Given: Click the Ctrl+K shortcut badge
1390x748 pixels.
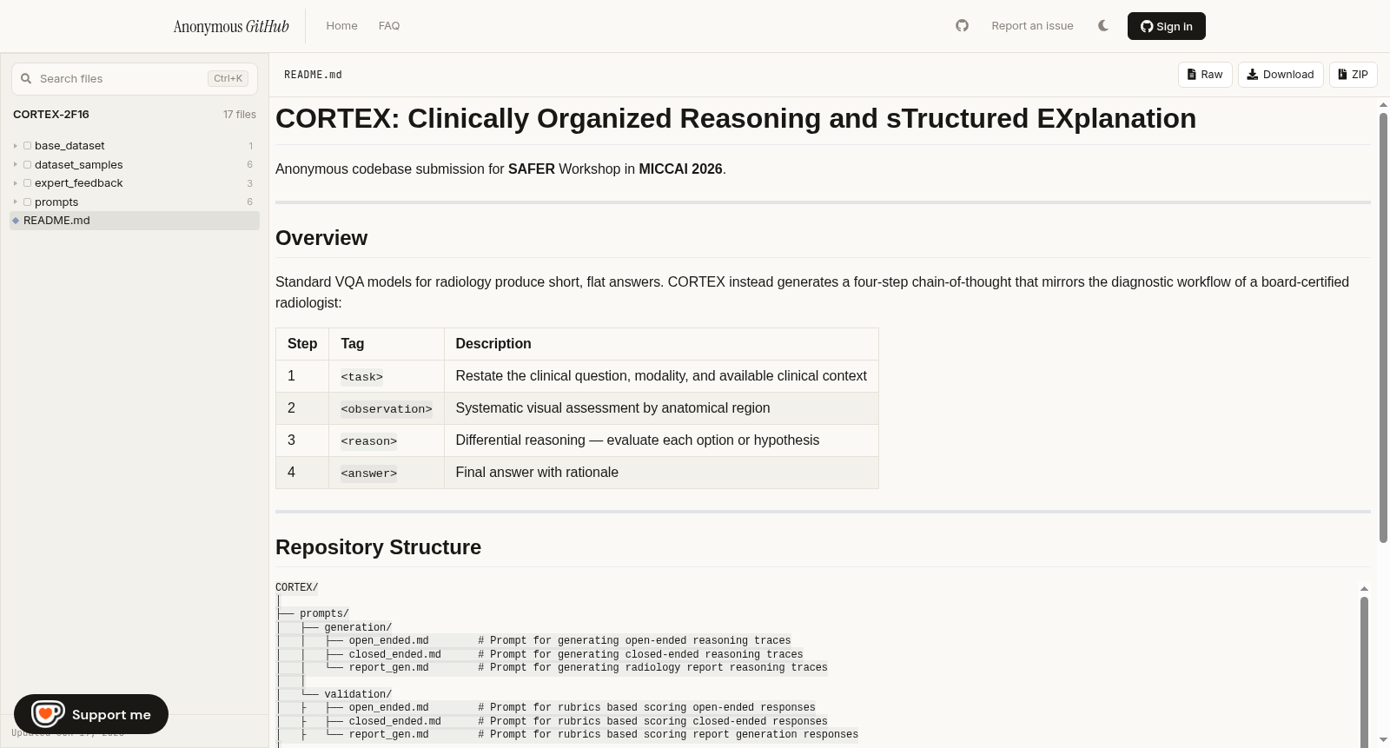Looking at the screenshot, I should (x=228, y=78).
